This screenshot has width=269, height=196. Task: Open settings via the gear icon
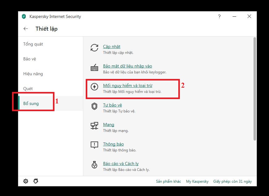pyautogui.click(x=26, y=181)
